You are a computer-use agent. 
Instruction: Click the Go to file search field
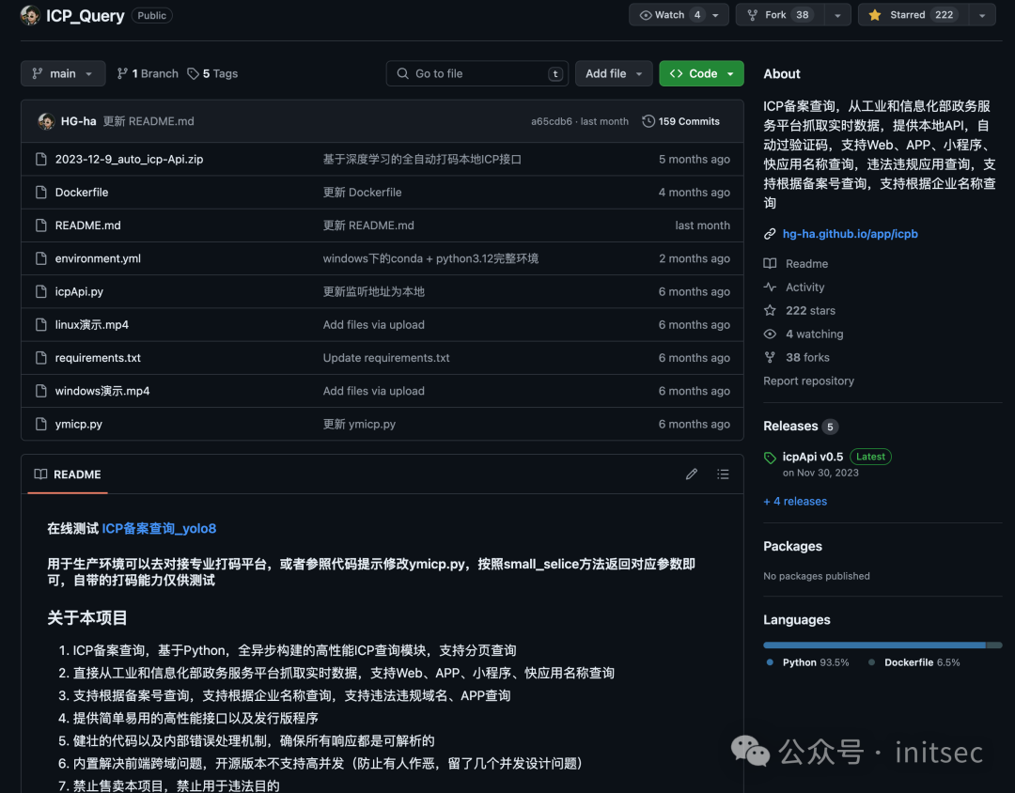(x=476, y=73)
